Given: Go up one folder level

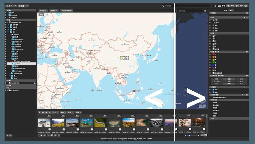Looking at the screenshot, I should 50,112.
